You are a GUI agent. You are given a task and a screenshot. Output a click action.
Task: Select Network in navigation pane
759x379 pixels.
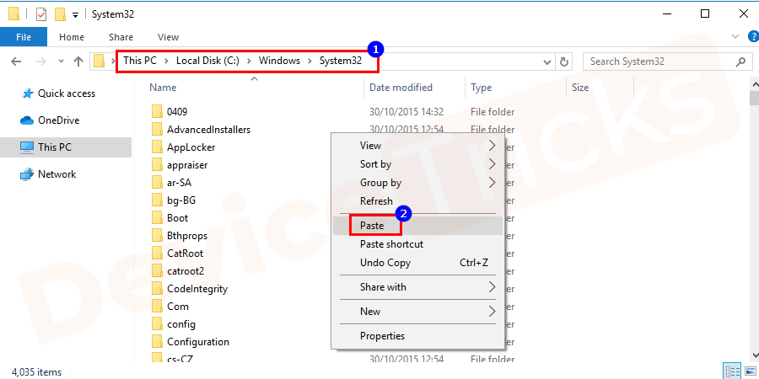tap(57, 174)
